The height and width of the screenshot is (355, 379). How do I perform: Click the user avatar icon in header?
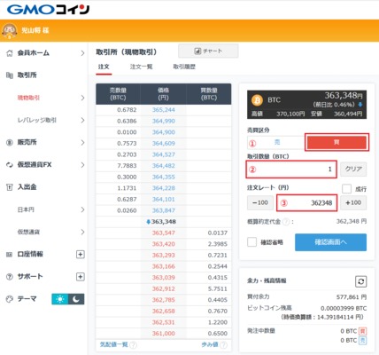[10, 31]
